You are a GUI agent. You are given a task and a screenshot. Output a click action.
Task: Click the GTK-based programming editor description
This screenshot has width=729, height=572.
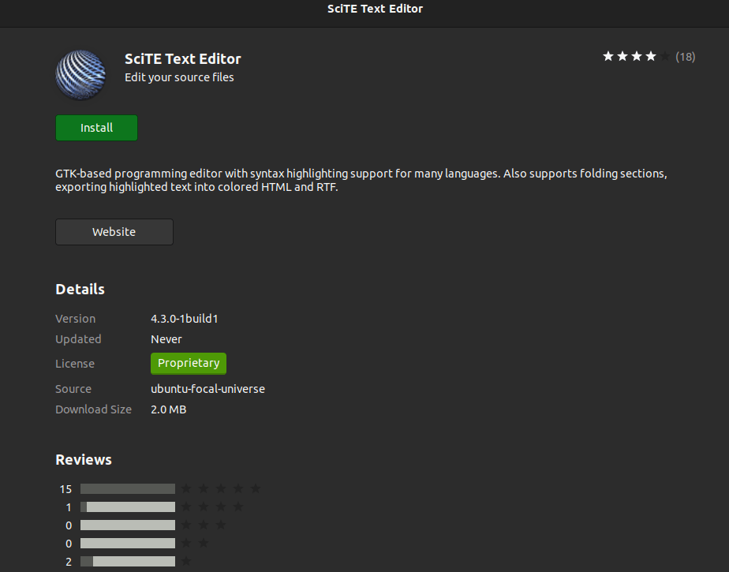[361, 180]
